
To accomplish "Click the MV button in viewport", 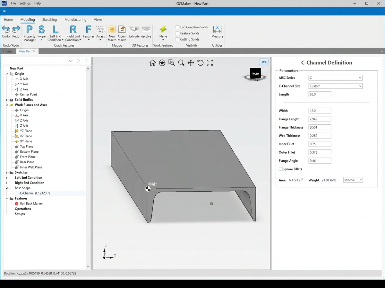I will click(x=264, y=62).
